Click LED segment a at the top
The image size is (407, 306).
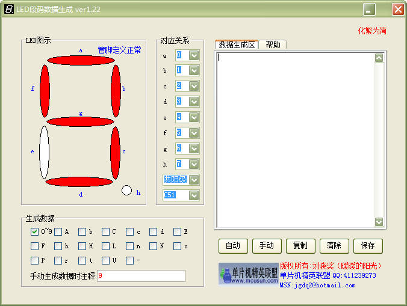[x=80, y=60]
